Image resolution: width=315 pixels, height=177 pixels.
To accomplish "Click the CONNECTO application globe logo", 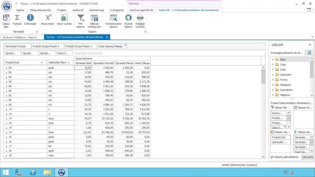I will pos(7,6).
